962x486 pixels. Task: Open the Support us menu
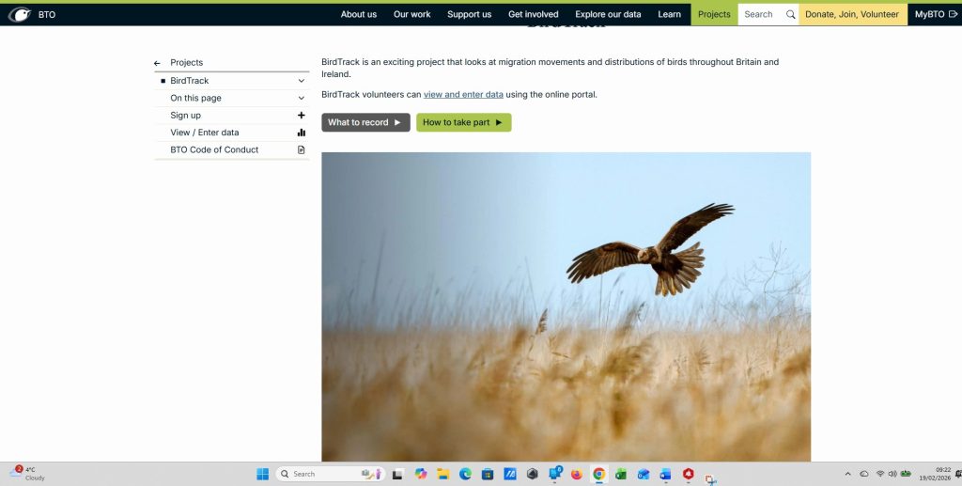coord(470,15)
